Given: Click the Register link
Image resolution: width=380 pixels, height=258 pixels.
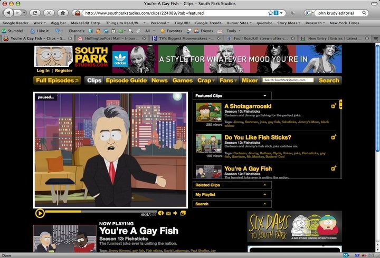Looking at the screenshot, I should click(63, 71).
